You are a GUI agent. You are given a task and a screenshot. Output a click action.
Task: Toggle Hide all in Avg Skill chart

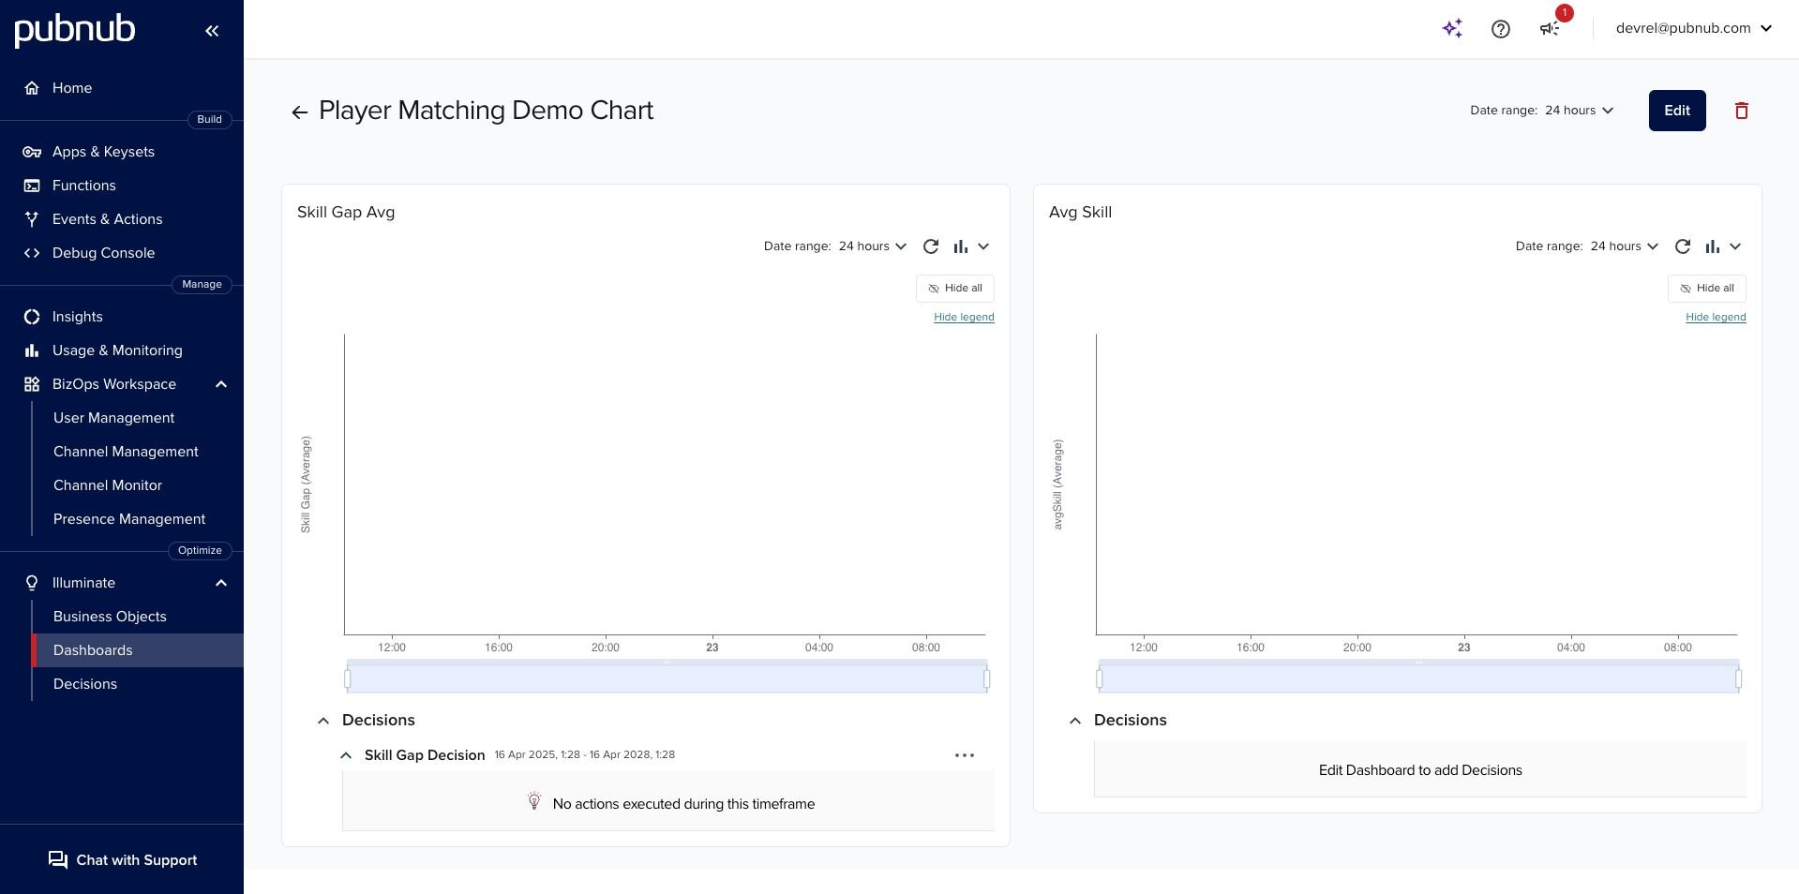(x=1706, y=289)
